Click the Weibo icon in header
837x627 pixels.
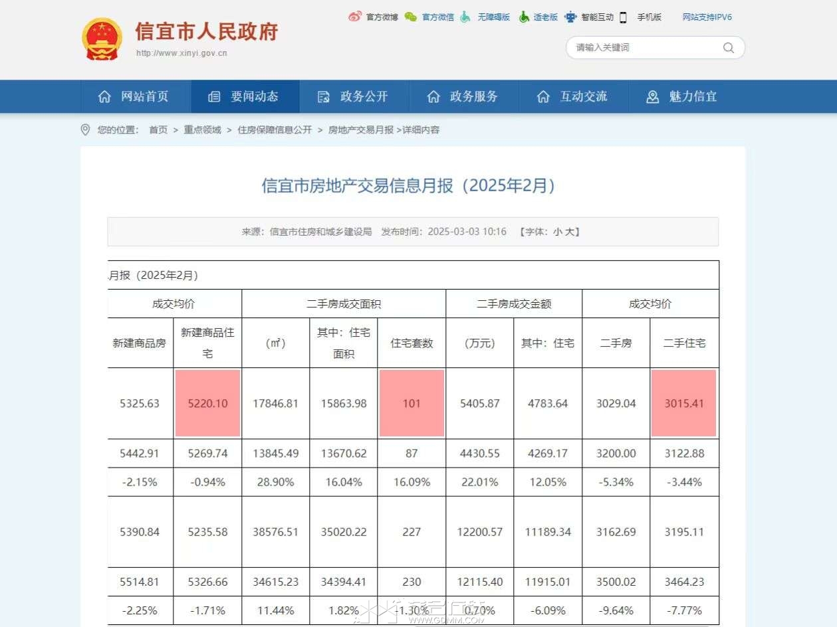click(355, 17)
